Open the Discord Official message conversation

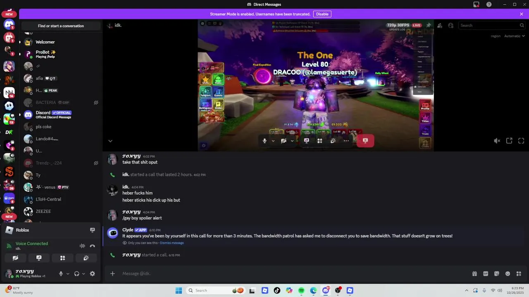click(x=61, y=115)
